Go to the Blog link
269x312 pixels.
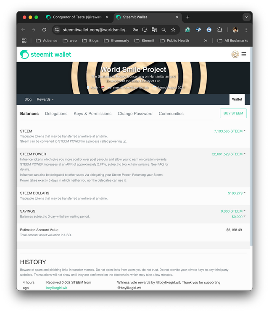click(x=28, y=99)
